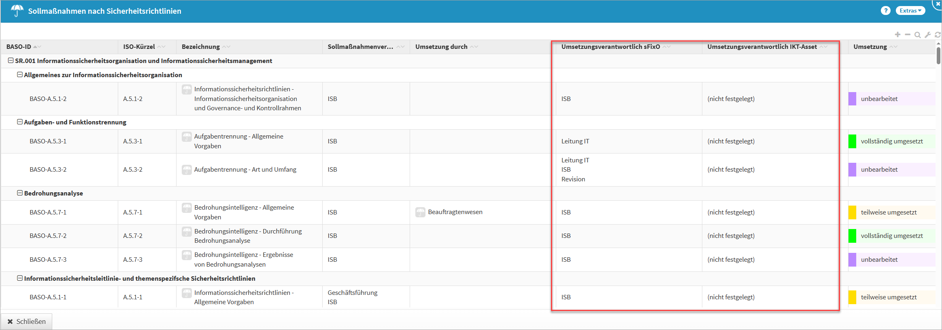Screen dimensions: 942x330
Task: Click the yellow swatch for BASO-A.5.7-1 status
Action: point(852,212)
